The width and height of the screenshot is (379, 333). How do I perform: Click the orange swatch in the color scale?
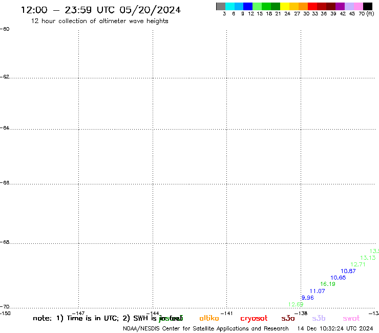point(303,6)
